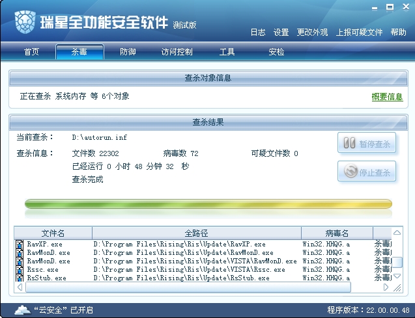Image resolution: width=415 pixels, height=318 pixels.
Task: Click the current scan path D:\autorun.inf
Action: click(100, 137)
